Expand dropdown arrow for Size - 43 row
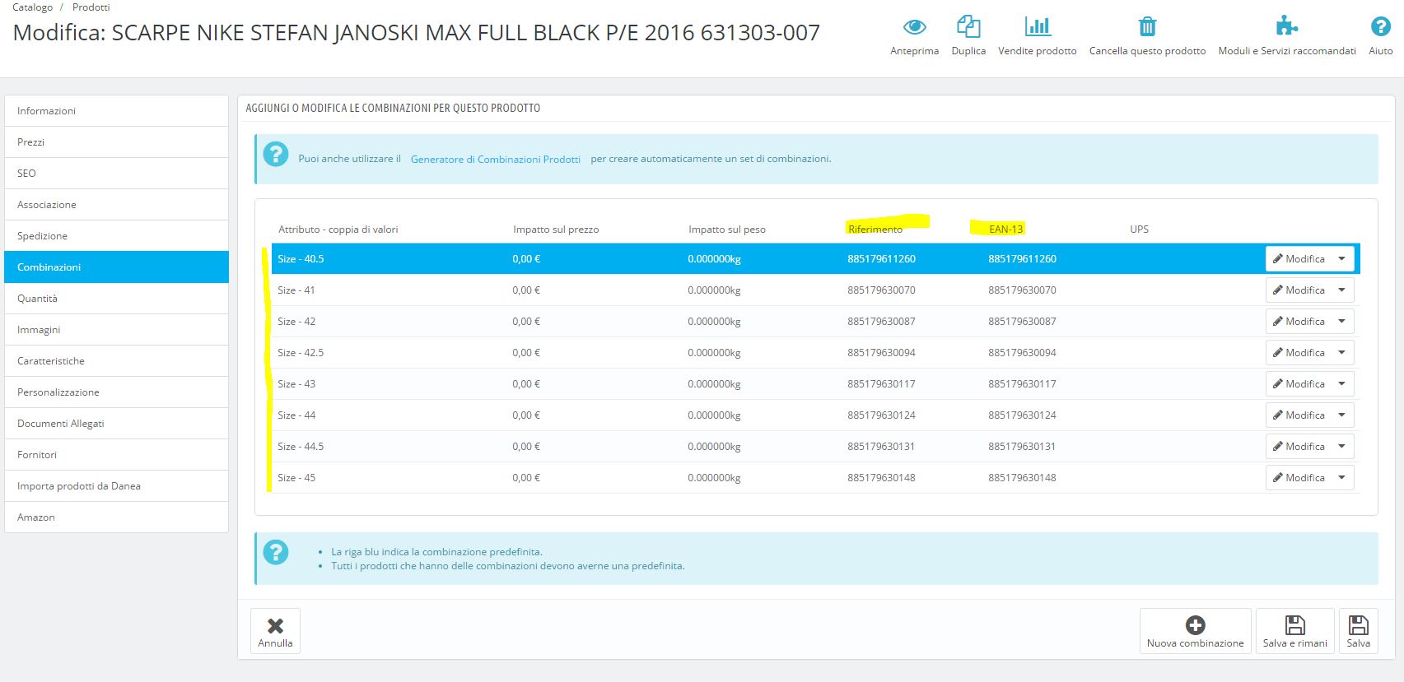Image resolution: width=1404 pixels, height=682 pixels. (x=1342, y=384)
